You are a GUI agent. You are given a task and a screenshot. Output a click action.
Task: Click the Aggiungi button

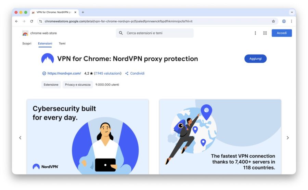tap(255, 59)
